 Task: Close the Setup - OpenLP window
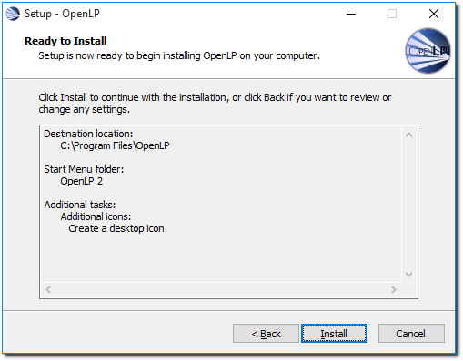pos(434,14)
